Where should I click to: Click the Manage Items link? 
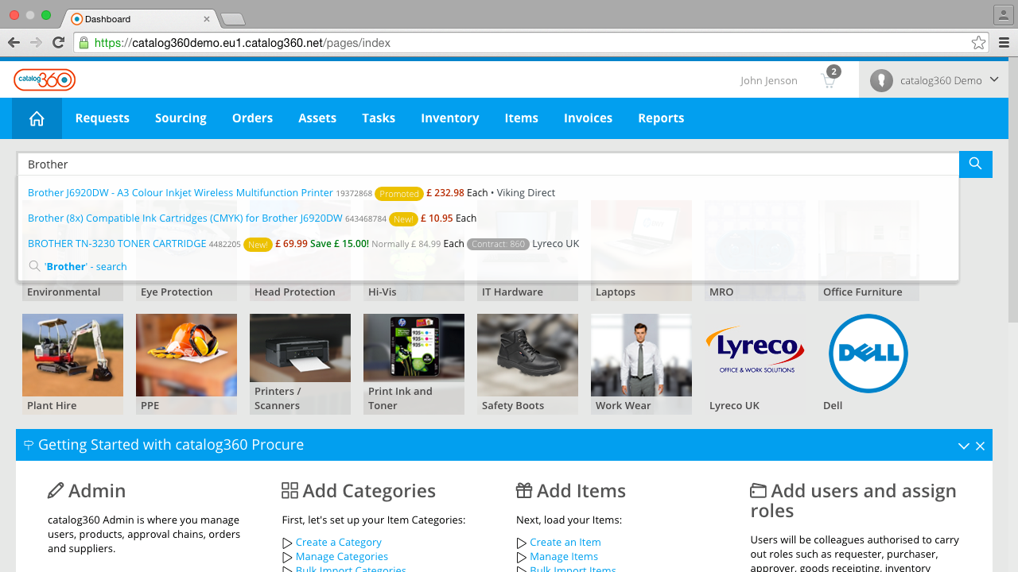[564, 557]
